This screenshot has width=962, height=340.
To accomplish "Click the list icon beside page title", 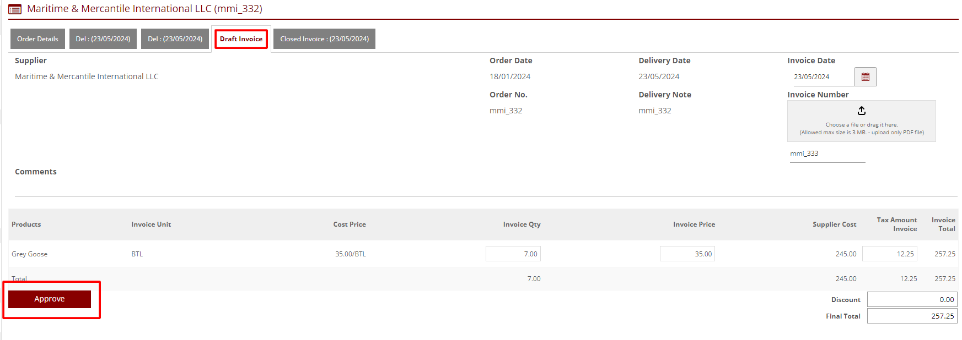I will (x=15, y=9).
